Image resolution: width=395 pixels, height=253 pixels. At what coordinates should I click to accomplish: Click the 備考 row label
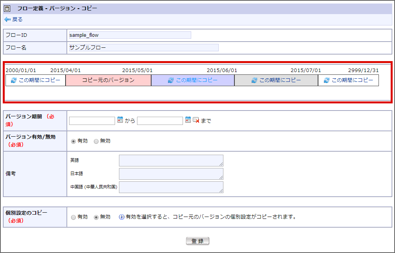pos(11,173)
